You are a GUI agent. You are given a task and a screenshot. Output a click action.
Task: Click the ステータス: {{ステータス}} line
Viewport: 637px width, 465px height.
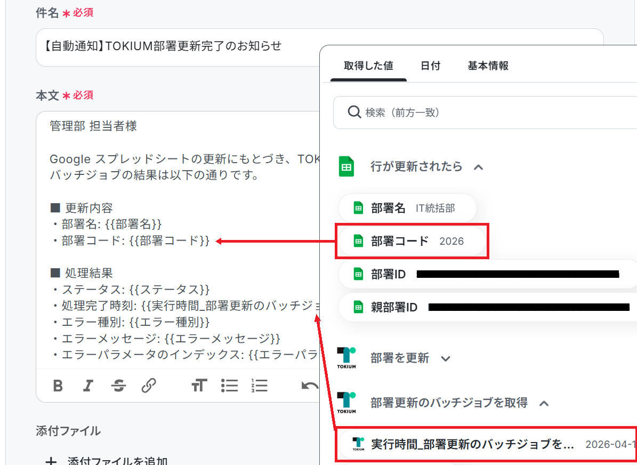click(x=130, y=290)
